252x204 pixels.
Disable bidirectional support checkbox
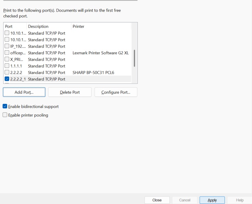coord(5,106)
